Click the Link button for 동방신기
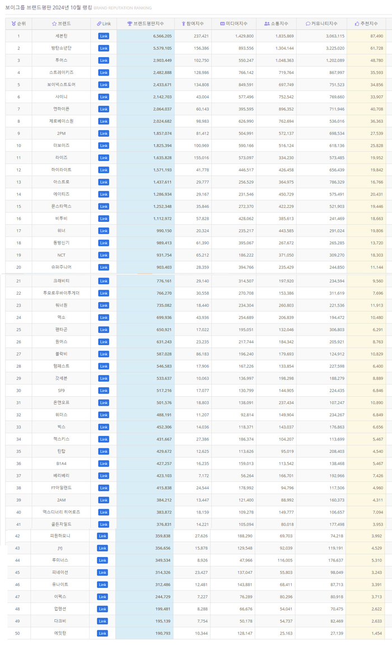Screen dimensions: 392x645 [x=104, y=243]
